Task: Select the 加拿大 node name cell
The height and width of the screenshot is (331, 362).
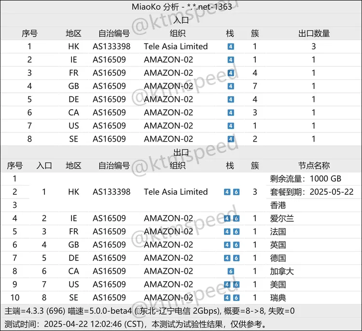Action: (282, 271)
